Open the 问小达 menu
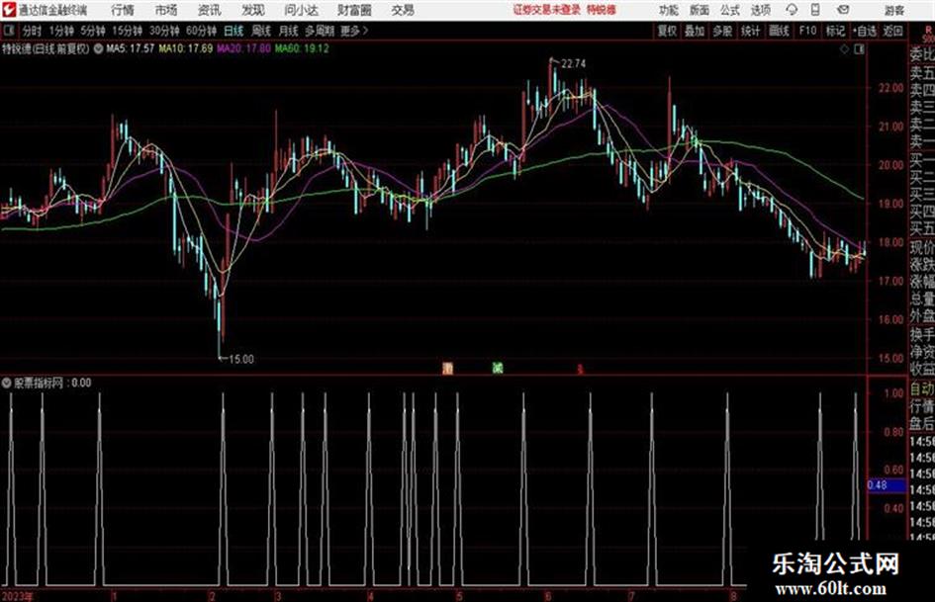 point(301,10)
